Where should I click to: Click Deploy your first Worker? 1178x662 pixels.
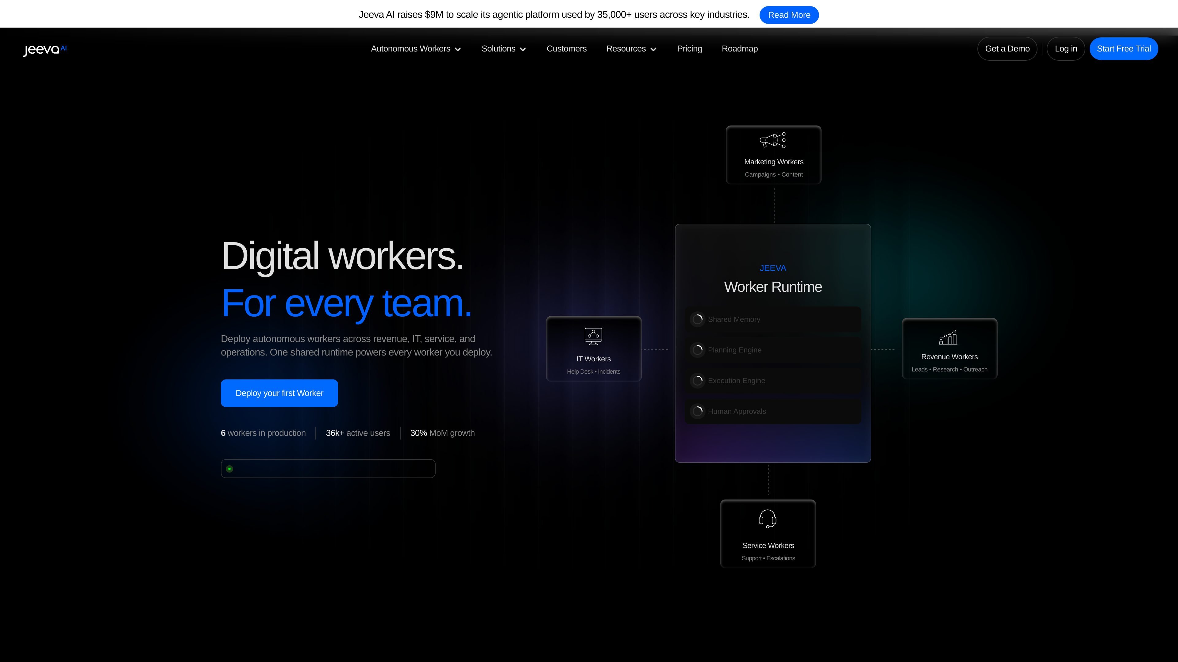click(x=279, y=393)
